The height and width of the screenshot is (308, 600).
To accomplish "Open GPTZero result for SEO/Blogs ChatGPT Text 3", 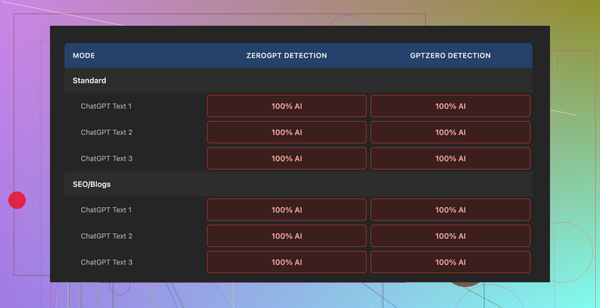I will tap(450, 262).
